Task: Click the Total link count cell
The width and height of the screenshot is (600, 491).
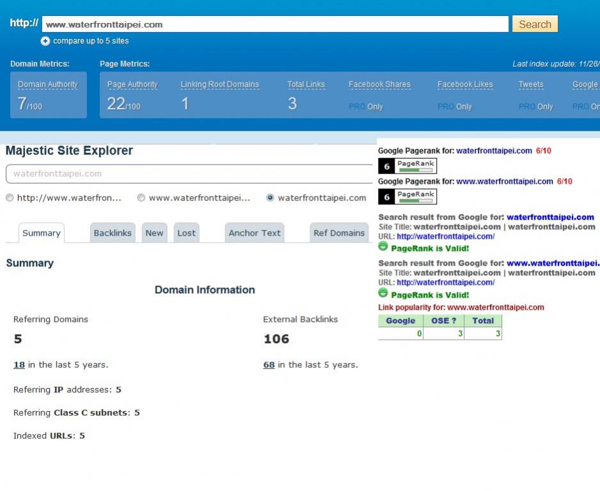Action: coord(483,334)
